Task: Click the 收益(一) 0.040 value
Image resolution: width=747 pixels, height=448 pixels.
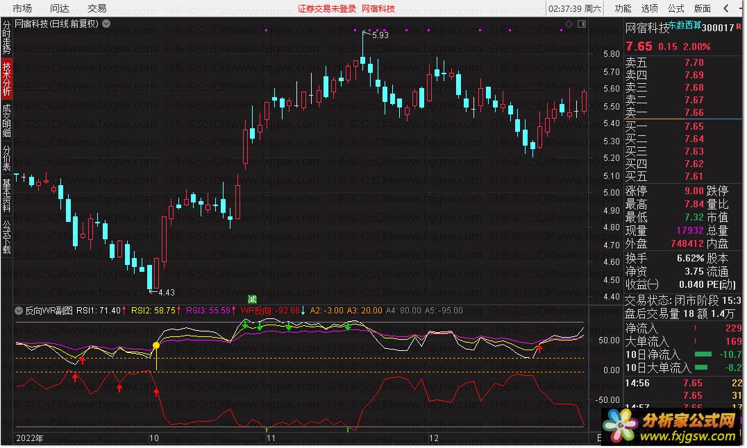Action: pyautogui.click(x=691, y=285)
